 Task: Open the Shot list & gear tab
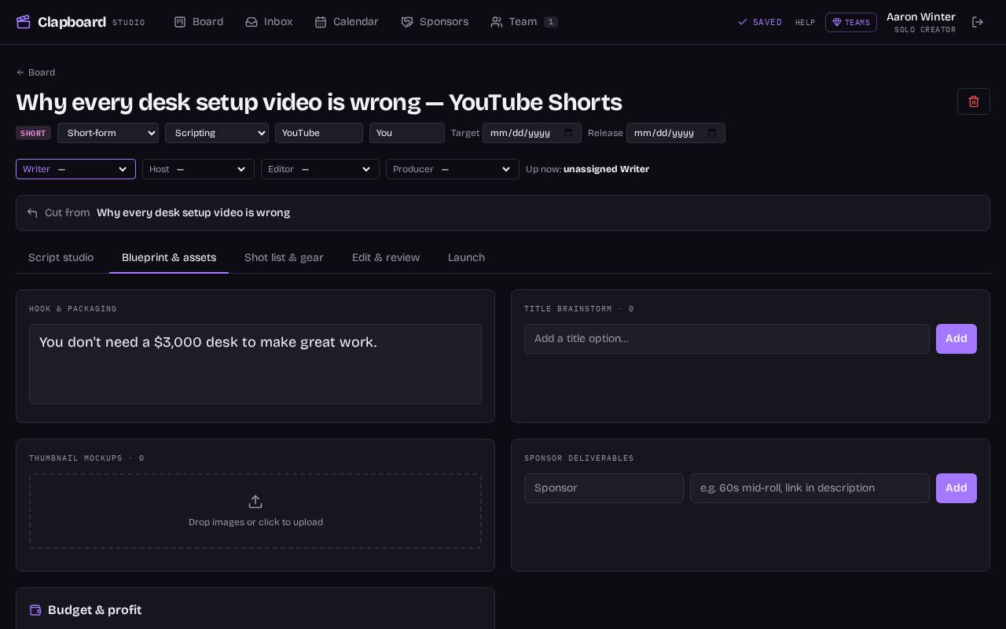[284, 258]
